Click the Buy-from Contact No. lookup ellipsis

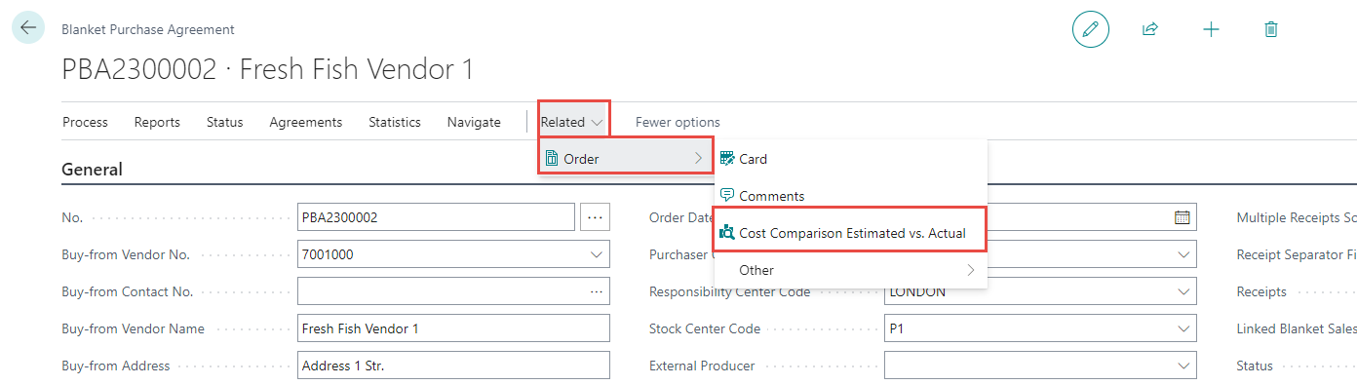click(596, 291)
